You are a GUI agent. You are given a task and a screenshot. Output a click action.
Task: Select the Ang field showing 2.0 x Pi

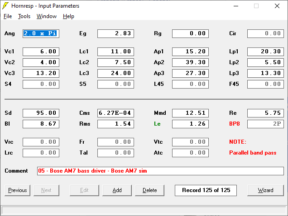coord(41,33)
